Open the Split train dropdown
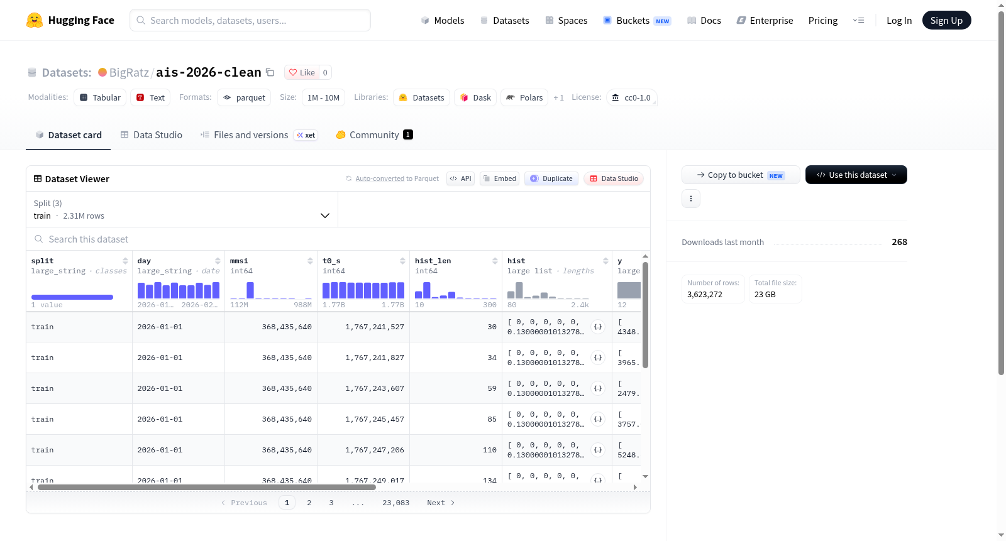This screenshot has height=541, width=1006. (182, 209)
